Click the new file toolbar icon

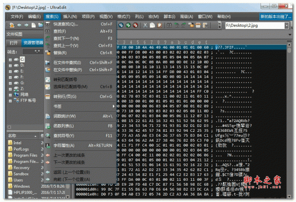pyautogui.click(x=34, y=25)
